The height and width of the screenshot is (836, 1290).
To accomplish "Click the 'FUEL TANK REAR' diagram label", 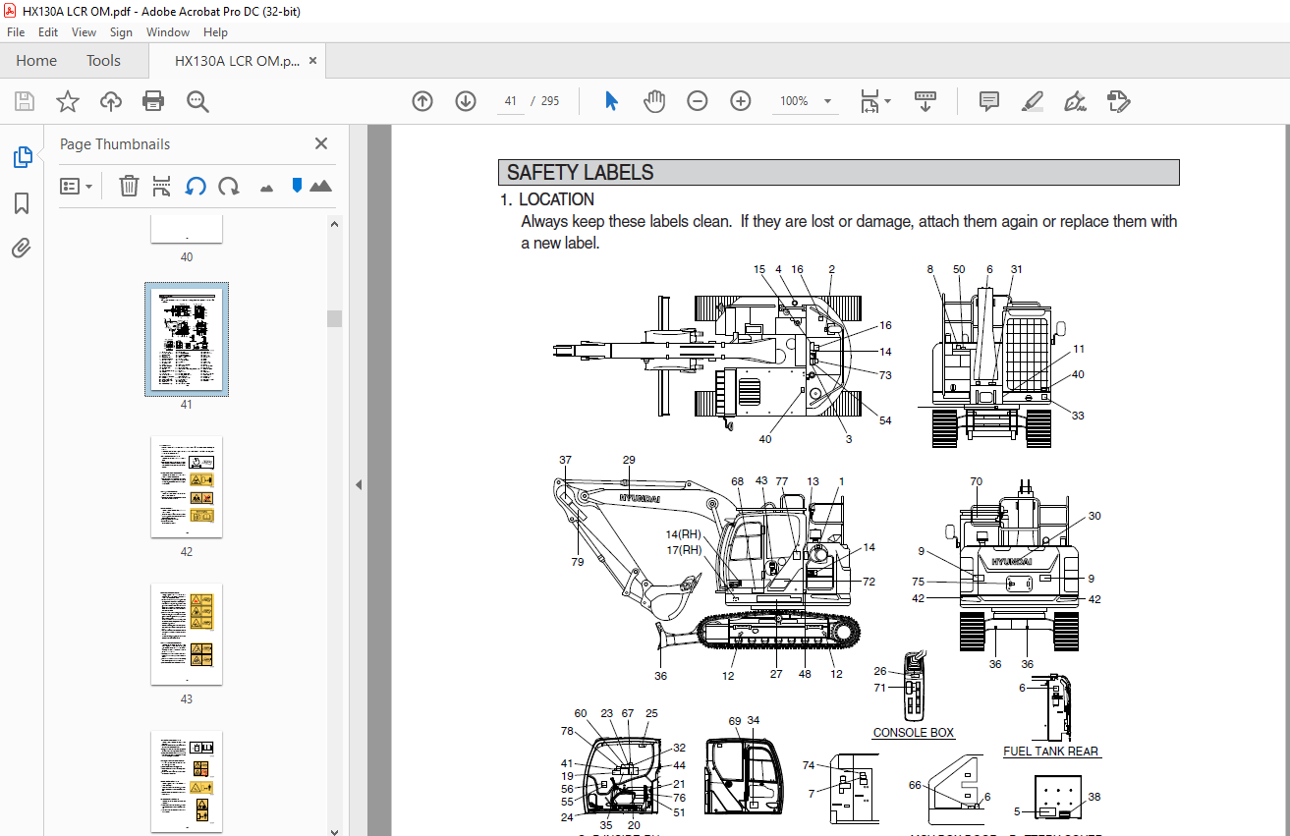I will (1051, 752).
